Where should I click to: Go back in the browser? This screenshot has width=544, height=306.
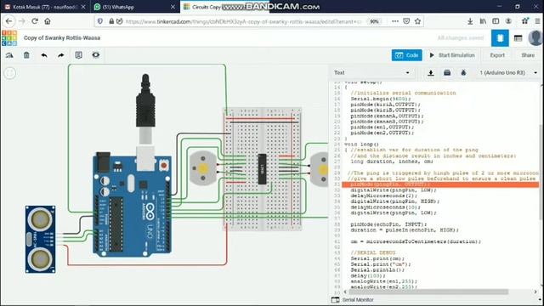(x=8, y=21)
